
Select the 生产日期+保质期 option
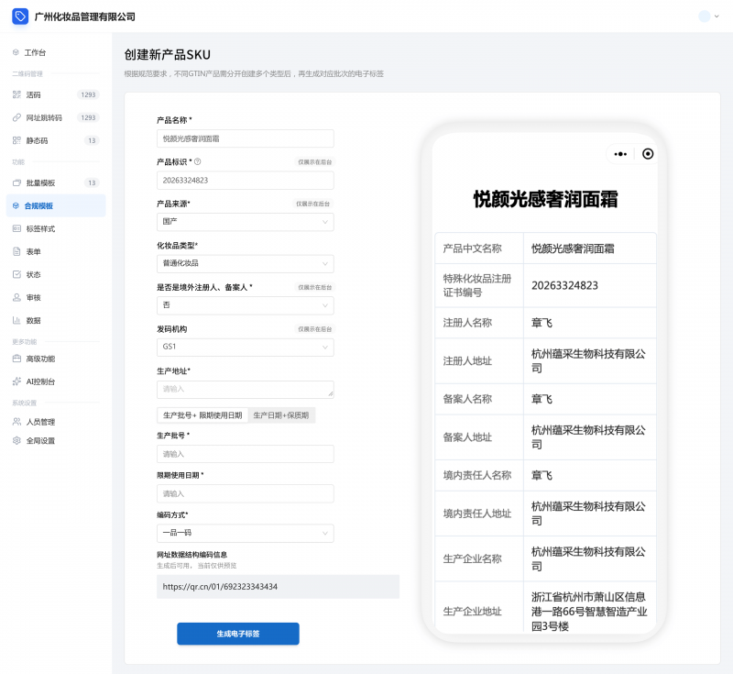(281, 414)
